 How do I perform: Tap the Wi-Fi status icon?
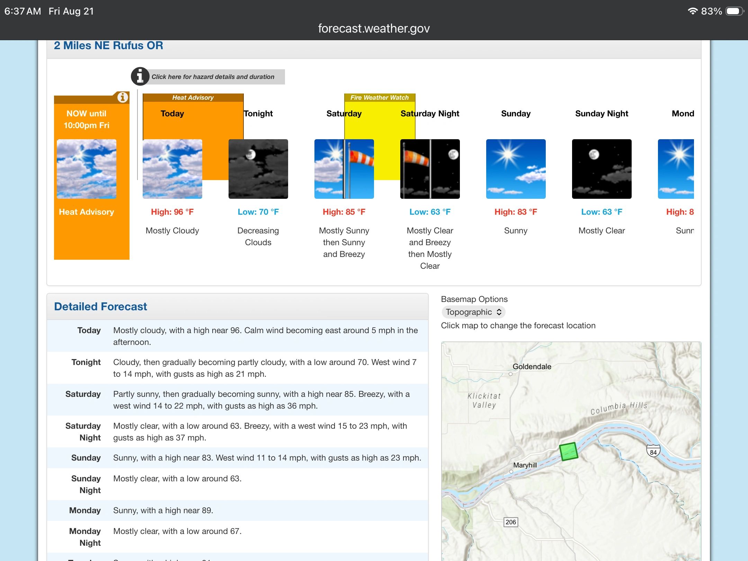[693, 11]
